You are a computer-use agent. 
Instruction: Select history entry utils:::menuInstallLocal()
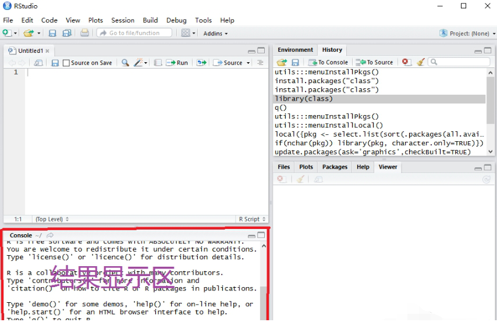click(x=379, y=126)
